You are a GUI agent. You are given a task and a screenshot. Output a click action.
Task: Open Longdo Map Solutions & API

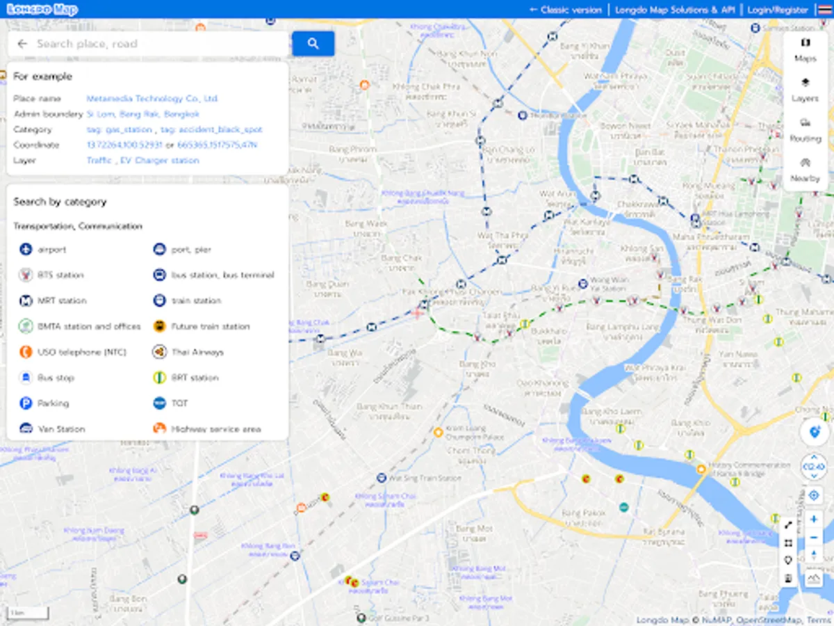pos(675,10)
